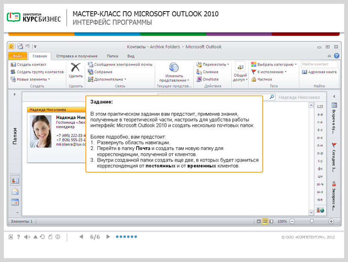Open Переместить dropdown
The height and width of the screenshot is (262, 348).
point(212,65)
